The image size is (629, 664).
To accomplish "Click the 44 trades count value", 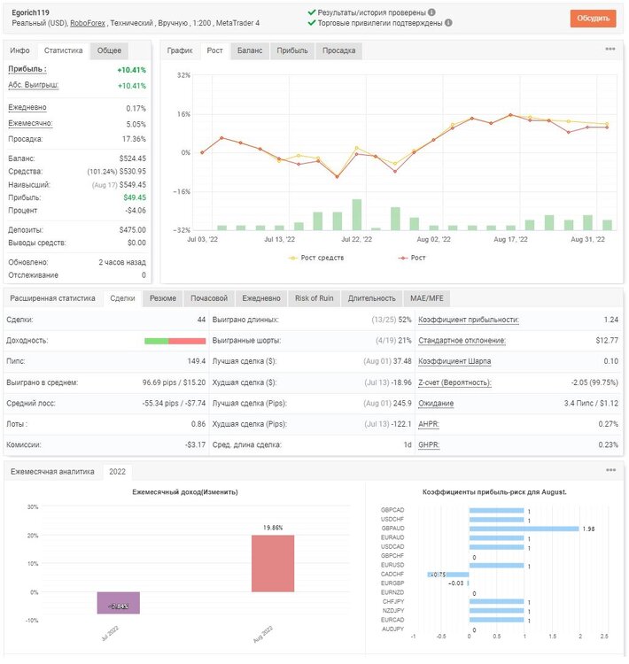I will point(201,320).
